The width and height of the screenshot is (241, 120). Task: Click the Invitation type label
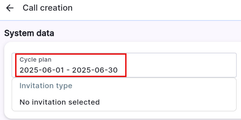click(x=46, y=86)
